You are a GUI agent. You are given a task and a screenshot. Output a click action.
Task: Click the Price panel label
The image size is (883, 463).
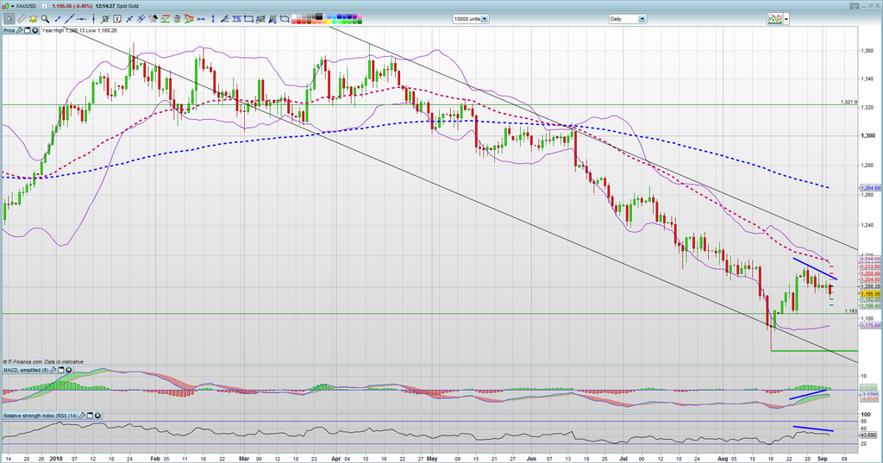pyautogui.click(x=9, y=30)
